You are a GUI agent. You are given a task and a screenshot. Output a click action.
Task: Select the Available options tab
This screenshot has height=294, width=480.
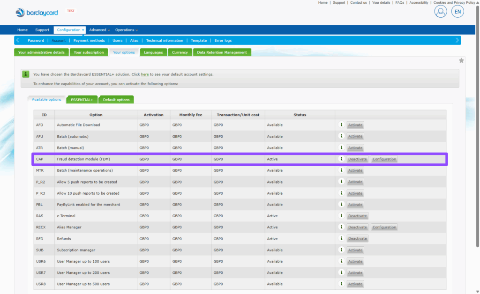coord(46,99)
